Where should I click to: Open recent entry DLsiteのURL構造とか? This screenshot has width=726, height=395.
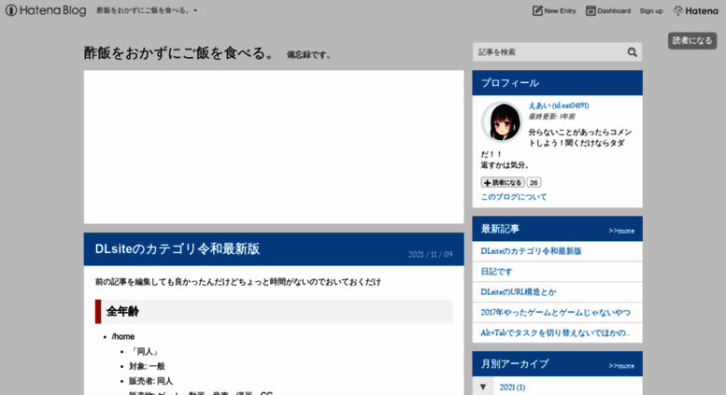[x=519, y=292]
